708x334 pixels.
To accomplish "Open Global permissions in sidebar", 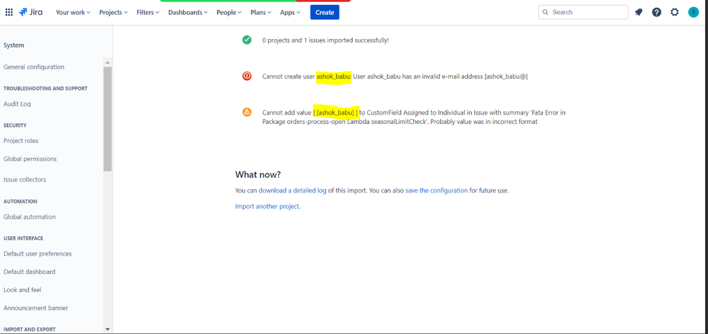I will pyautogui.click(x=30, y=159).
